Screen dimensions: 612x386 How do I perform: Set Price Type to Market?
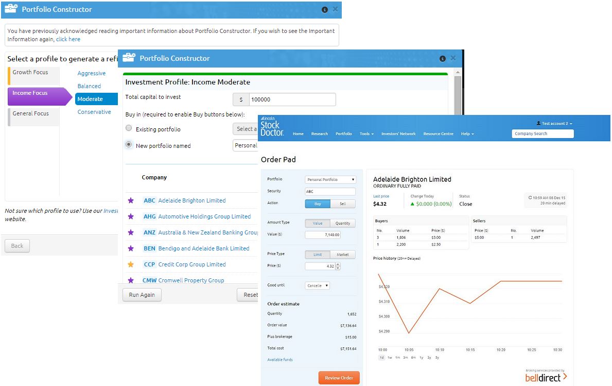343,255
